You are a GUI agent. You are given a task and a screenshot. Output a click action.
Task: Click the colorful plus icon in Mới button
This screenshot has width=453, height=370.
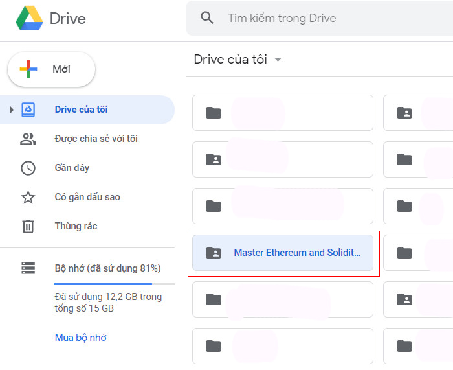tap(28, 69)
